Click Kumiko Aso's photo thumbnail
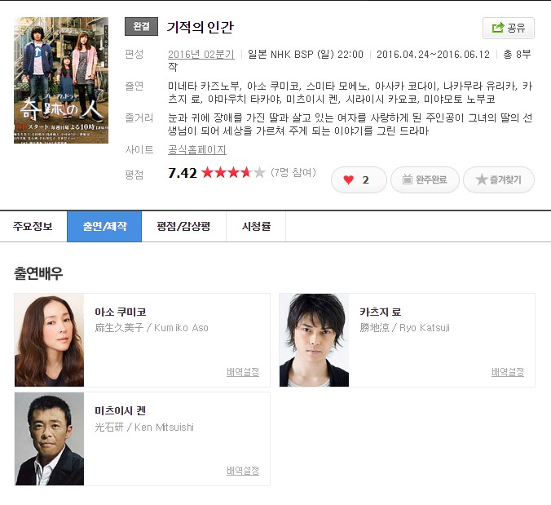 click(x=49, y=340)
